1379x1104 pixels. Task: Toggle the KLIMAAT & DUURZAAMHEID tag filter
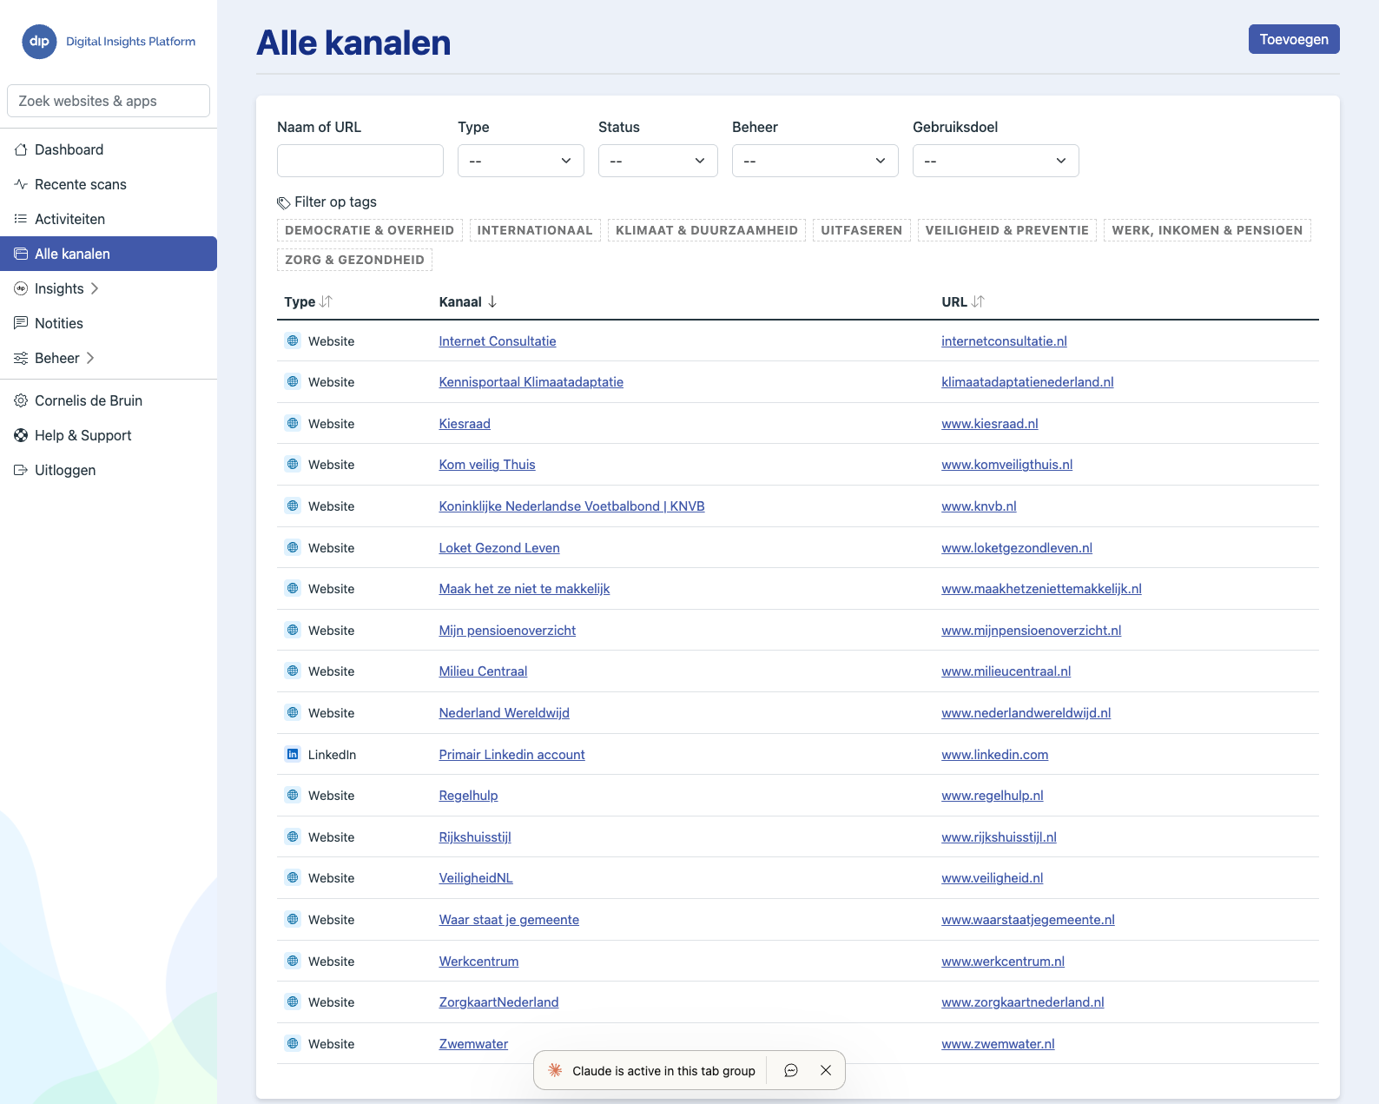click(707, 230)
